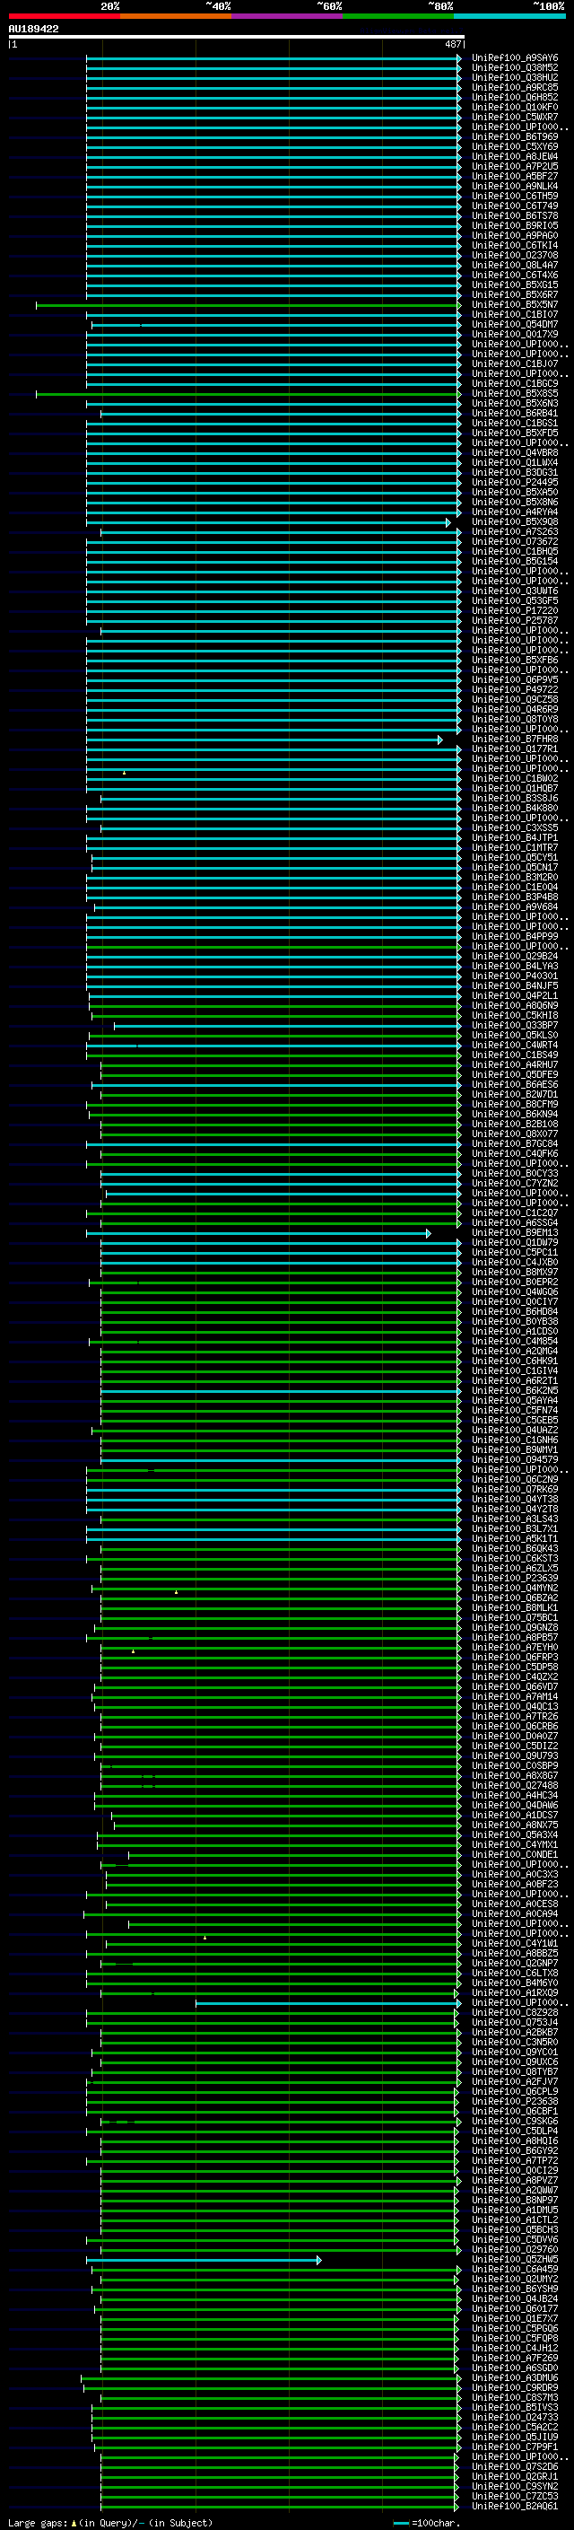Open hit UniRef100_A7S263
The image size is (574, 2530).
pos(514,531)
